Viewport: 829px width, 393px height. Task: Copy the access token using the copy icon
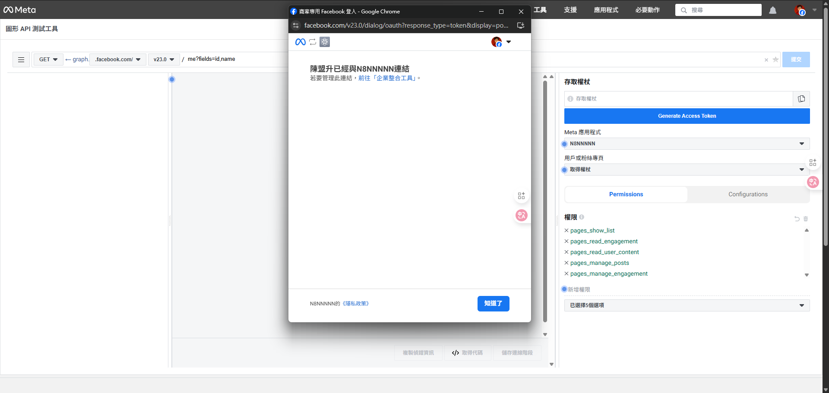point(801,99)
